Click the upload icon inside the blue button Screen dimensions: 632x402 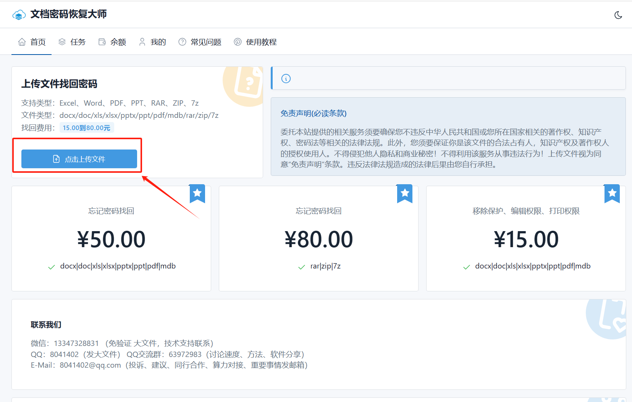point(56,159)
